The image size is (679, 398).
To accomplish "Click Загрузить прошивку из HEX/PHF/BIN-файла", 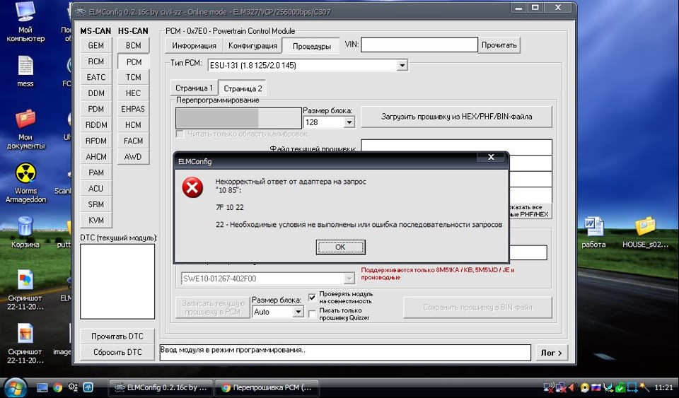I will (x=456, y=117).
